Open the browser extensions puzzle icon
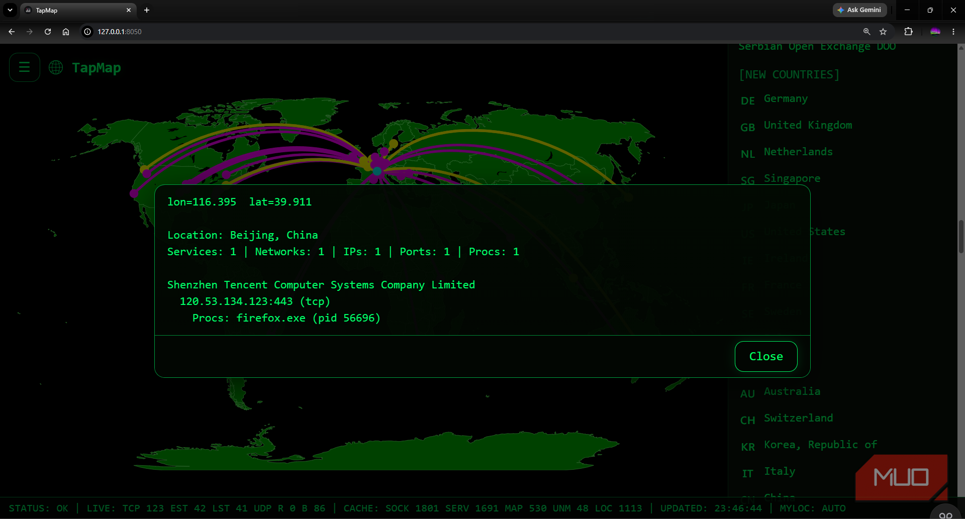This screenshot has width=965, height=519. (x=908, y=32)
